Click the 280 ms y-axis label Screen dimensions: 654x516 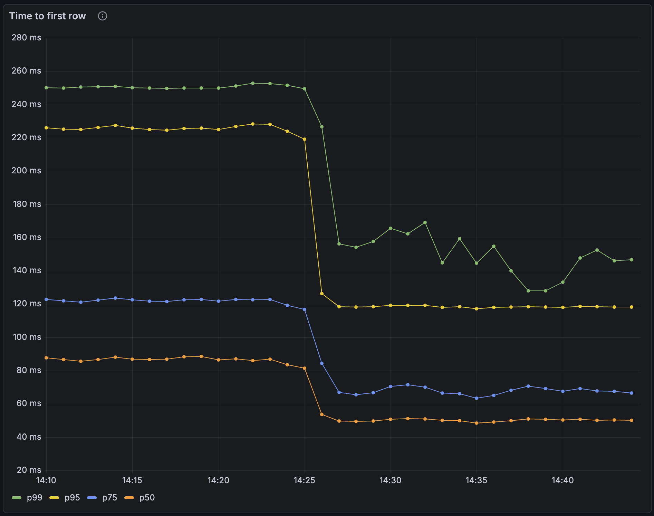(26, 38)
